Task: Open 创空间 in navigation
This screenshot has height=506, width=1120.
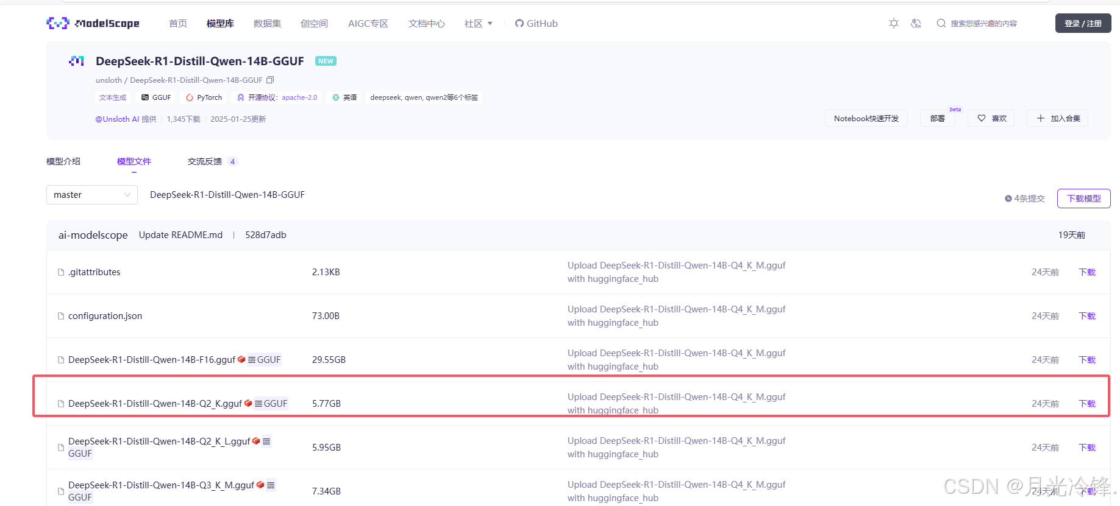Action: pyautogui.click(x=314, y=23)
